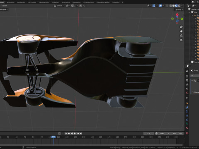Open the Texture Paint workspace tab
Image resolution: width=199 pixels, height=149 pixels.
44,2
